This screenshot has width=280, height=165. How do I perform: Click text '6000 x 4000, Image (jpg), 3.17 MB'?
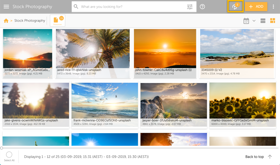(231, 124)
